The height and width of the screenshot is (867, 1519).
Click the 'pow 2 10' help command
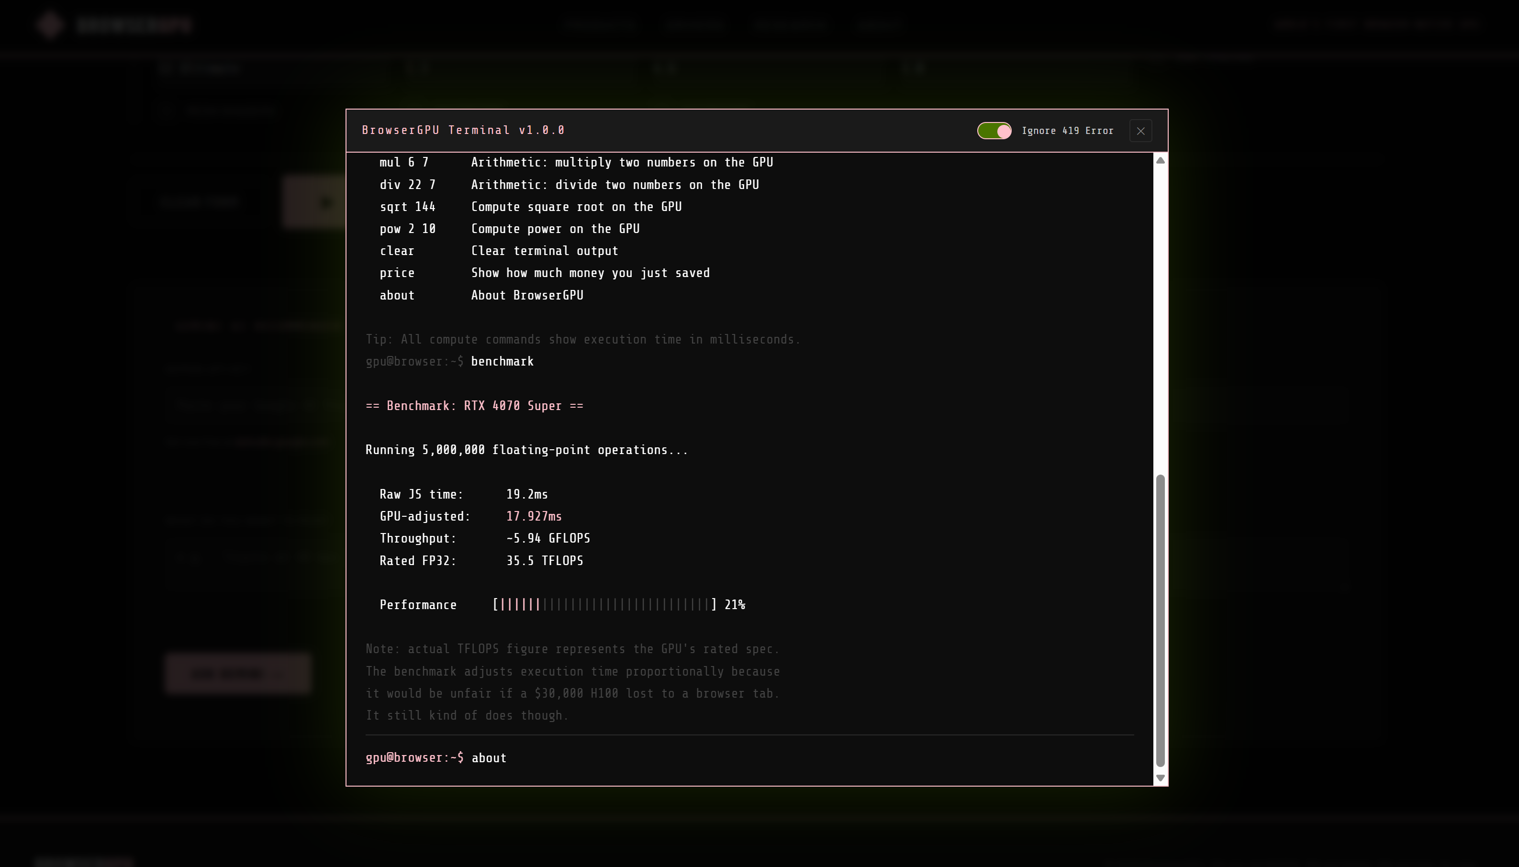(x=407, y=229)
